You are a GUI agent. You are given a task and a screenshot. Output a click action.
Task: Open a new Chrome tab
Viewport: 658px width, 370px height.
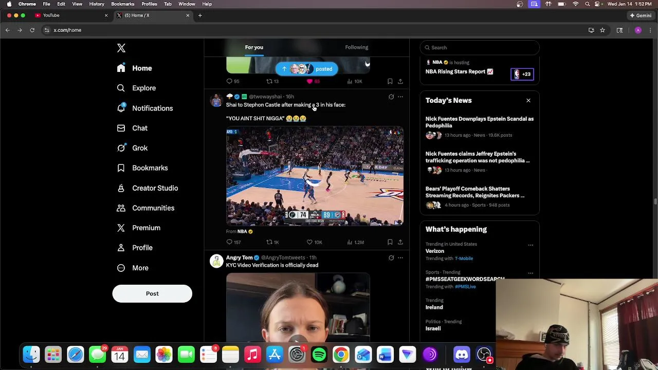[200, 15]
